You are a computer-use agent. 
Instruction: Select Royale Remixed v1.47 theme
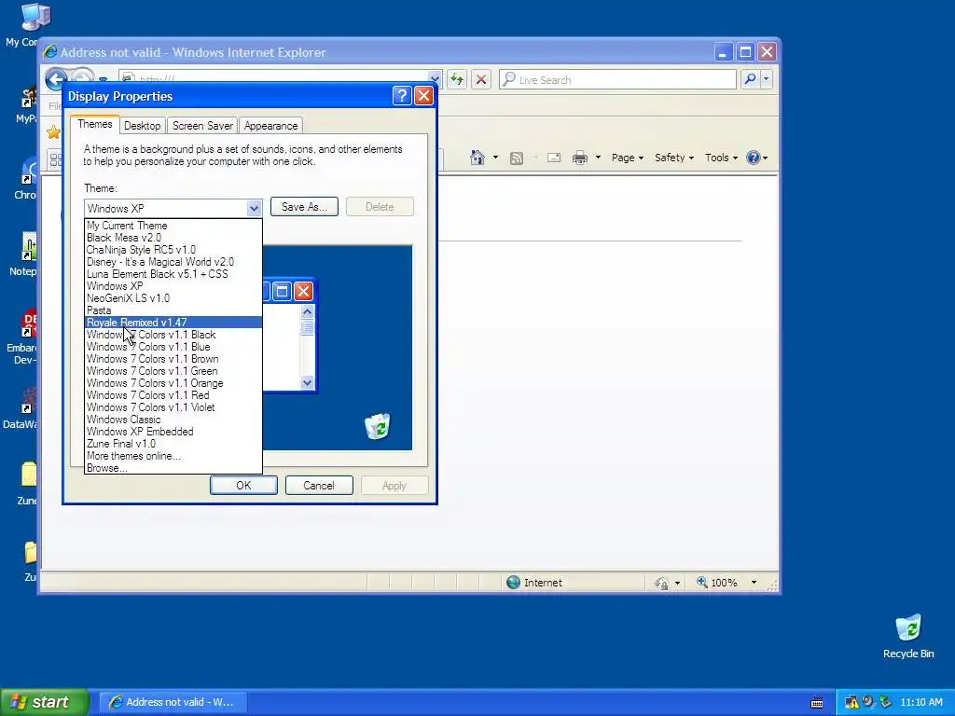[x=173, y=323]
